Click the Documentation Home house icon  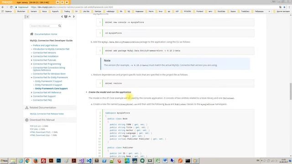pos(31,34)
